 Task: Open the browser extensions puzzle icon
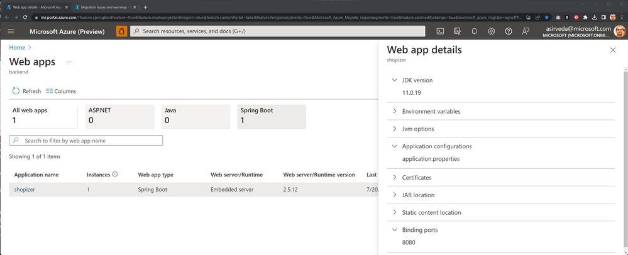(x=585, y=17)
